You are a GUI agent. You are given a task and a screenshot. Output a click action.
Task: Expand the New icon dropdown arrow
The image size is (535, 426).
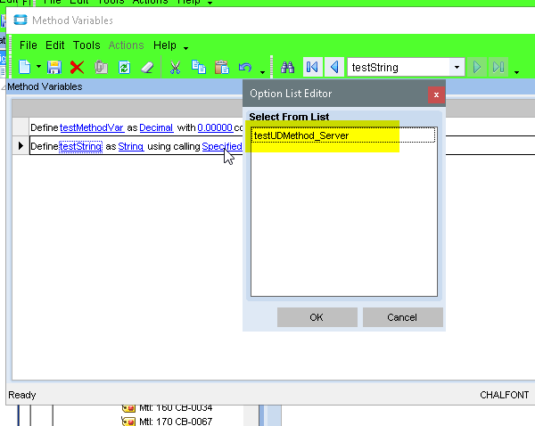point(38,68)
